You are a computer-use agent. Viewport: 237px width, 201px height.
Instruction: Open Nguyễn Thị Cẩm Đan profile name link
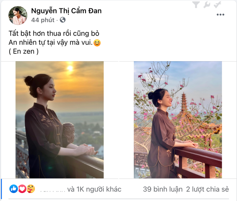(x=67, y=11)
